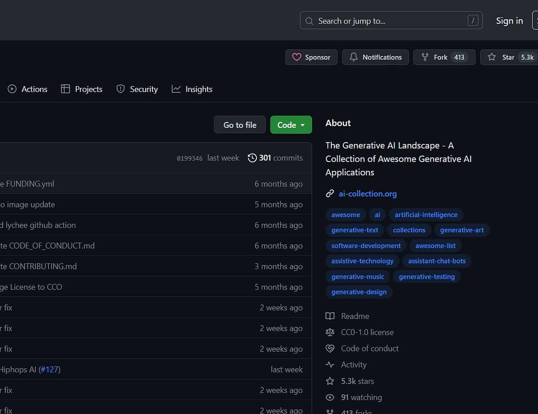Click the heart icon on the Sponsor button
The image size is (538, 414).
click(296, 57)
